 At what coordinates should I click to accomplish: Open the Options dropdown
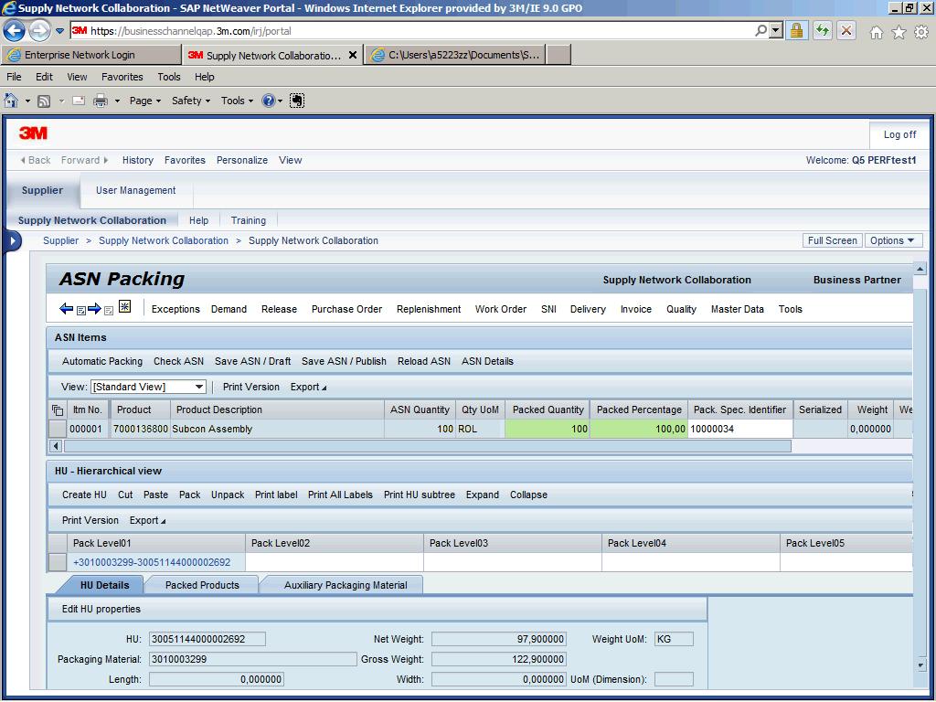(893, 240)
